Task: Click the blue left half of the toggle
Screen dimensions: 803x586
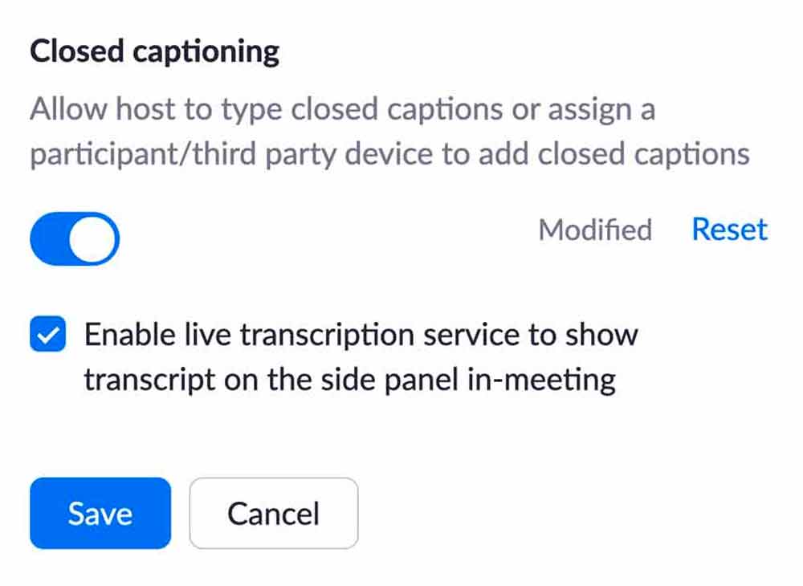Action: (x=50, y=239)
